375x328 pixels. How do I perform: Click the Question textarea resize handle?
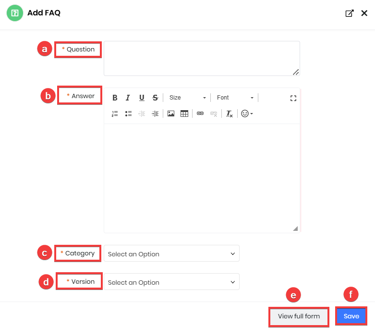(x=296, y=72)
